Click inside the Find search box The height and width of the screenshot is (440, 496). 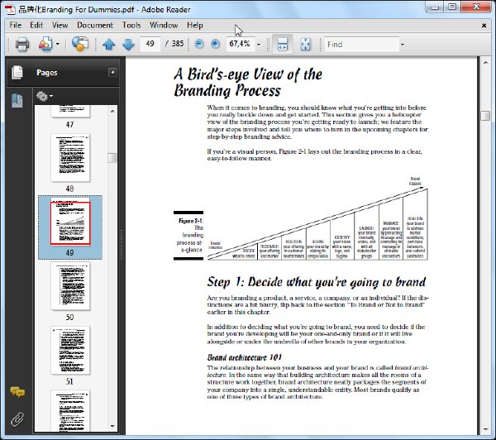361,44
